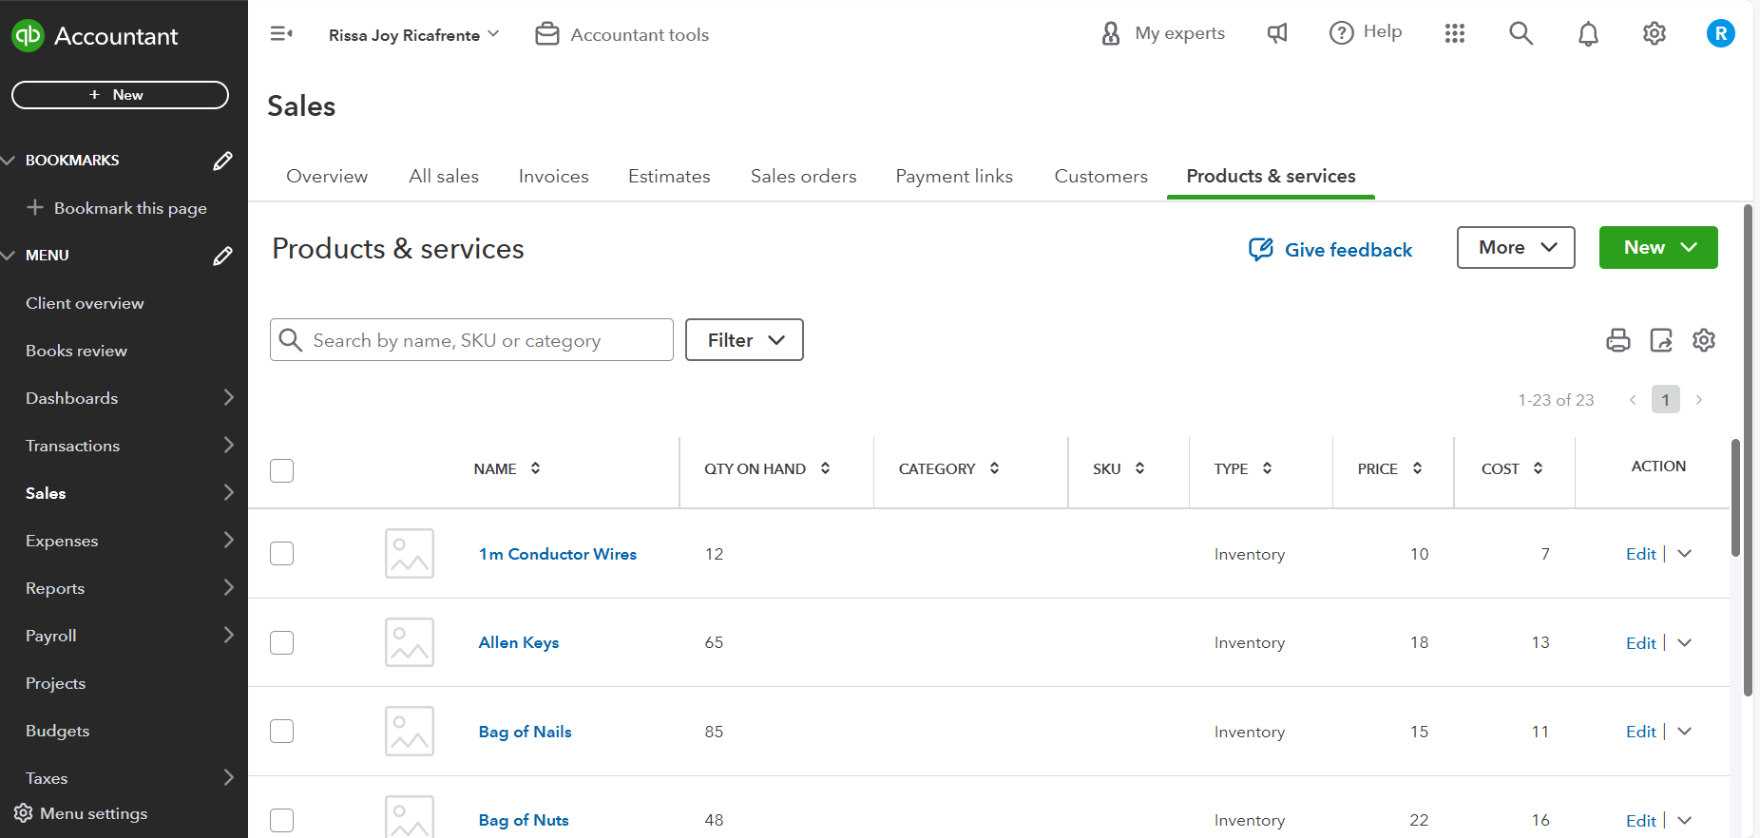Switch to the Estimates tab
The height and width of the screenshot is (838, 1760).
(669, 176)
